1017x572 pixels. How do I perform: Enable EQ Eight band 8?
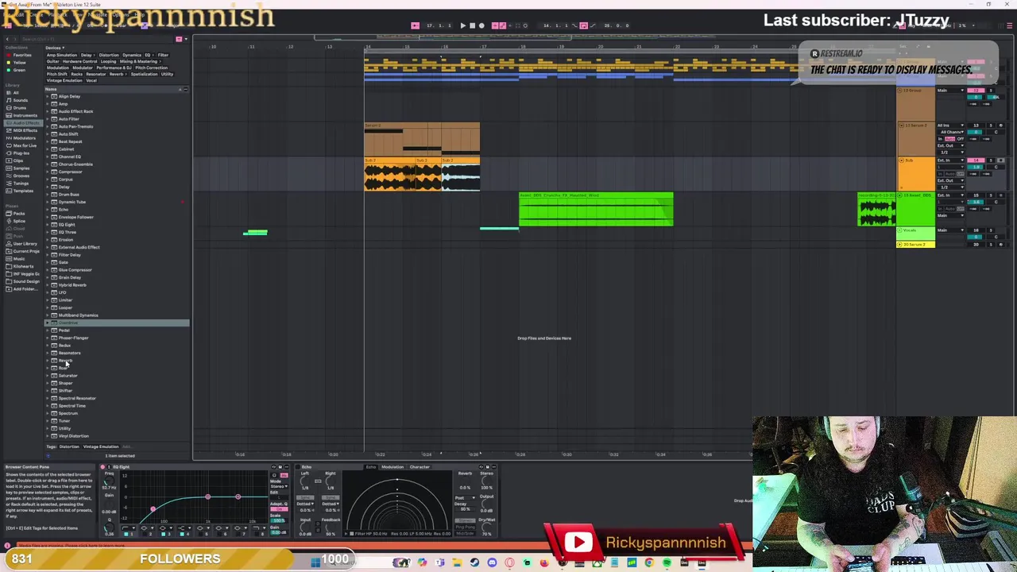click(257, 535)
